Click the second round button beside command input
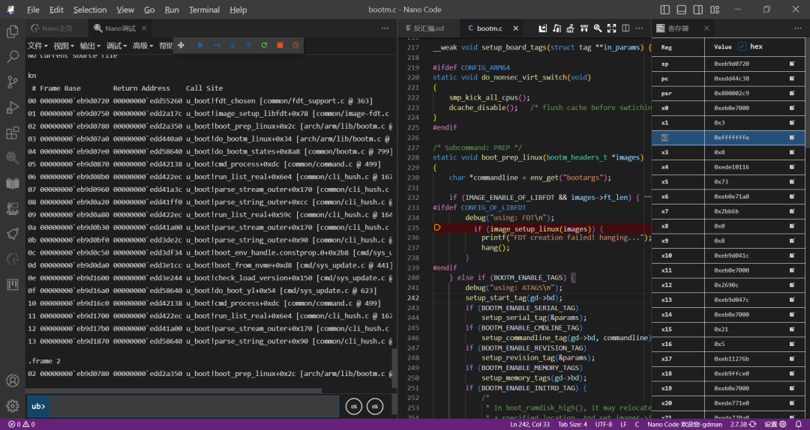Image resolution: width=810 pixels, height=430 pixels. click(x=375, y=407)
